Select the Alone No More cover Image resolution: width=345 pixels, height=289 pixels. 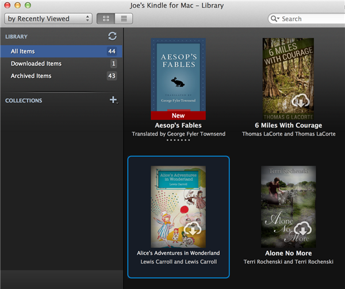[289, 207]
